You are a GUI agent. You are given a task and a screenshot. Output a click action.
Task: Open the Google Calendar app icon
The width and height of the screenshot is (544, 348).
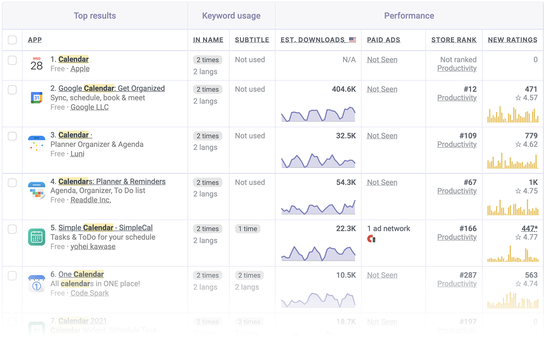click(37, 98)
